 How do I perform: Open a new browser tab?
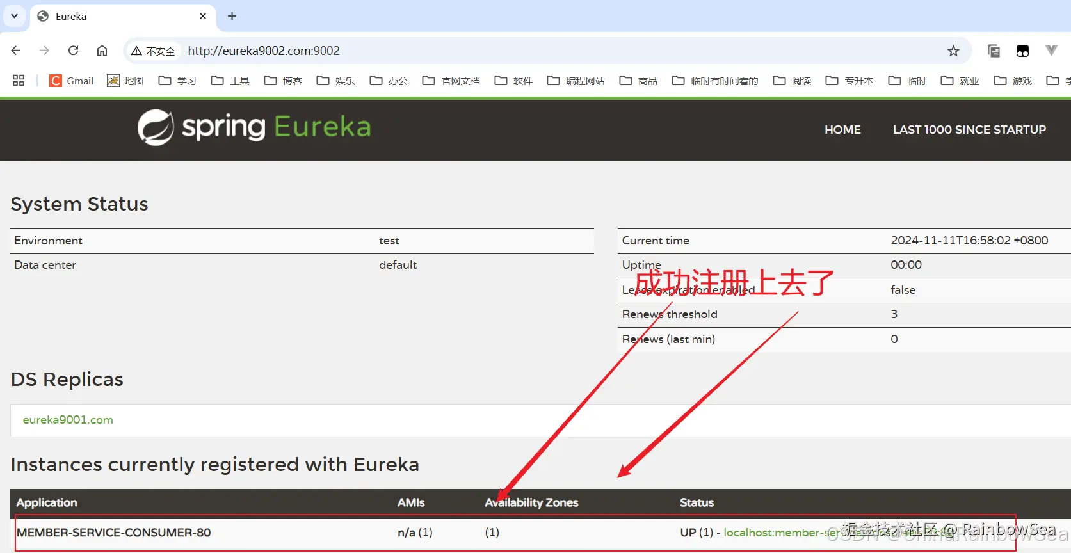click(x=232, y=16)
